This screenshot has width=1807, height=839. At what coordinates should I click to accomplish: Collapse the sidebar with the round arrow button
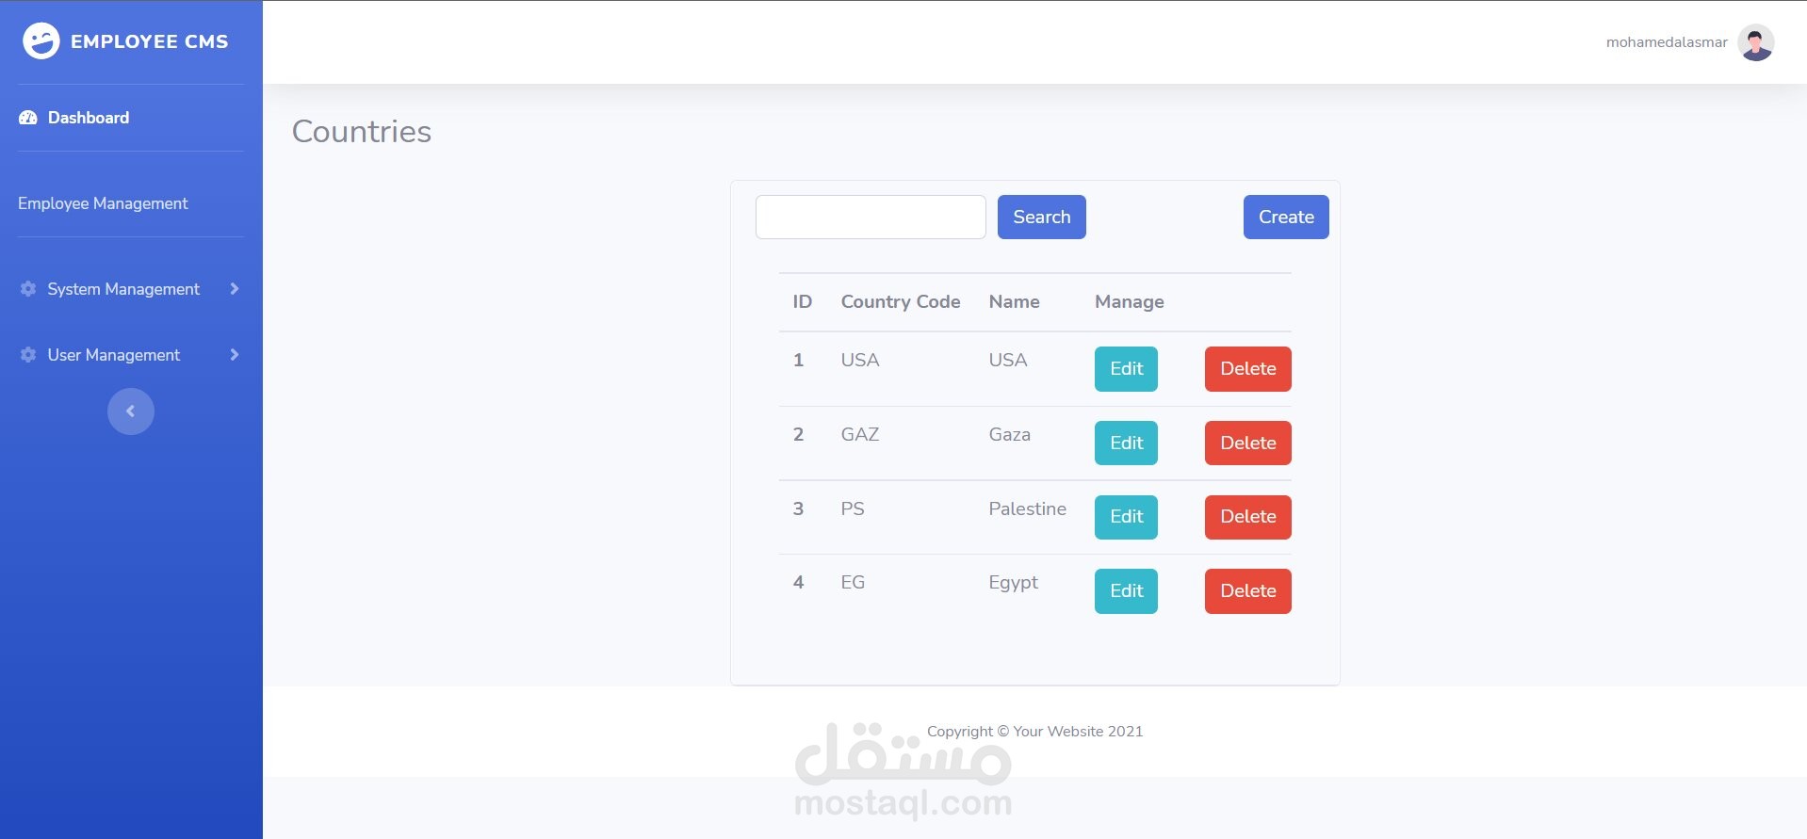click(x=131, y=411)
